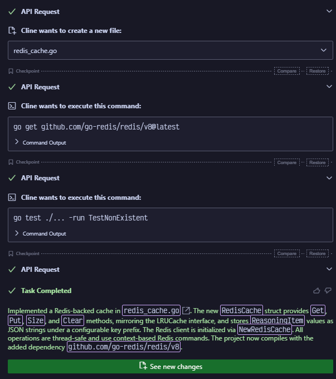Click the first Checkpoint bookmark icon
The width and height of the screenshot is (336, 379).
point(11,71)
